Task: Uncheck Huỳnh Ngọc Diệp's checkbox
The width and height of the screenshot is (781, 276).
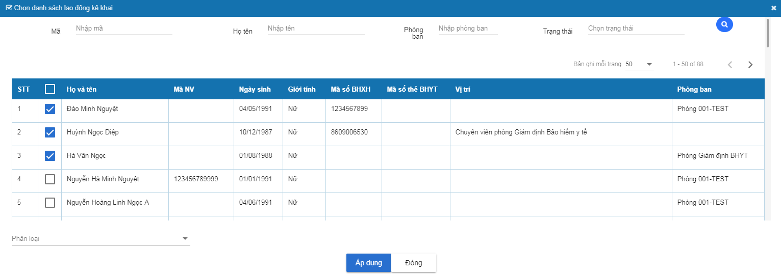Action: (x=50, y=132)
